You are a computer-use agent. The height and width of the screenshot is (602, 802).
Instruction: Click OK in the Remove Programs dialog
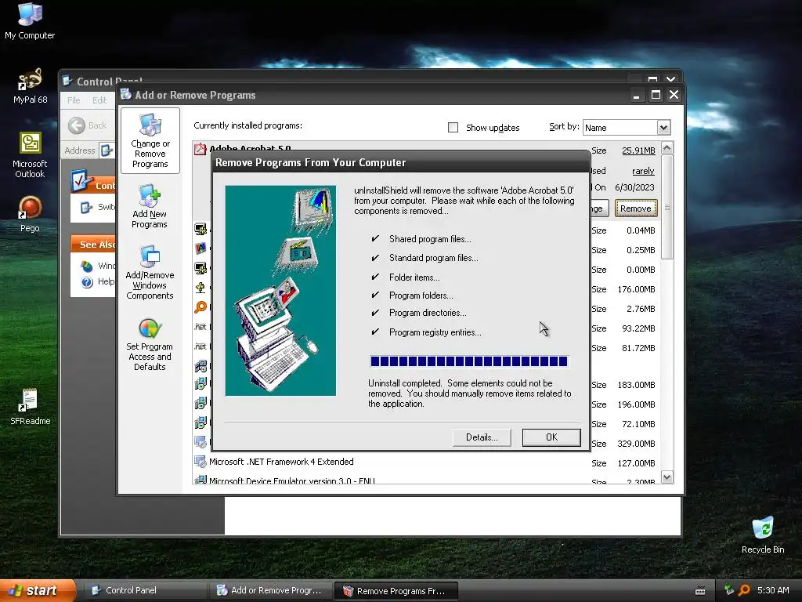pos(551,437)
